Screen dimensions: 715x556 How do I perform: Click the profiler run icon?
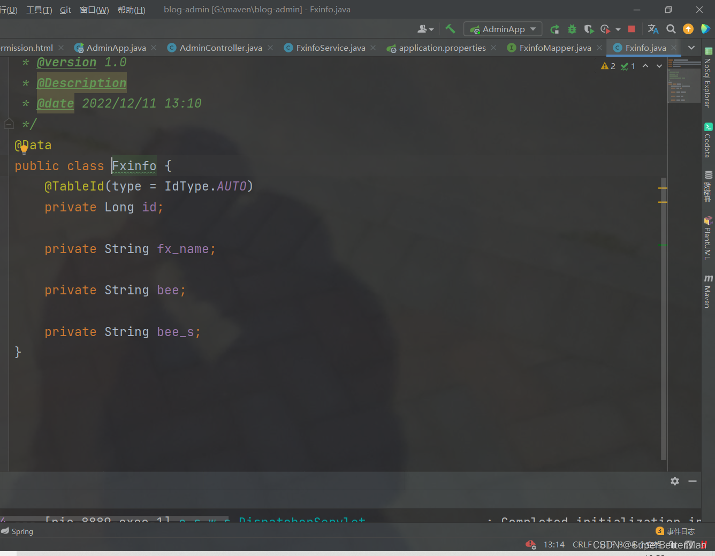605,29
